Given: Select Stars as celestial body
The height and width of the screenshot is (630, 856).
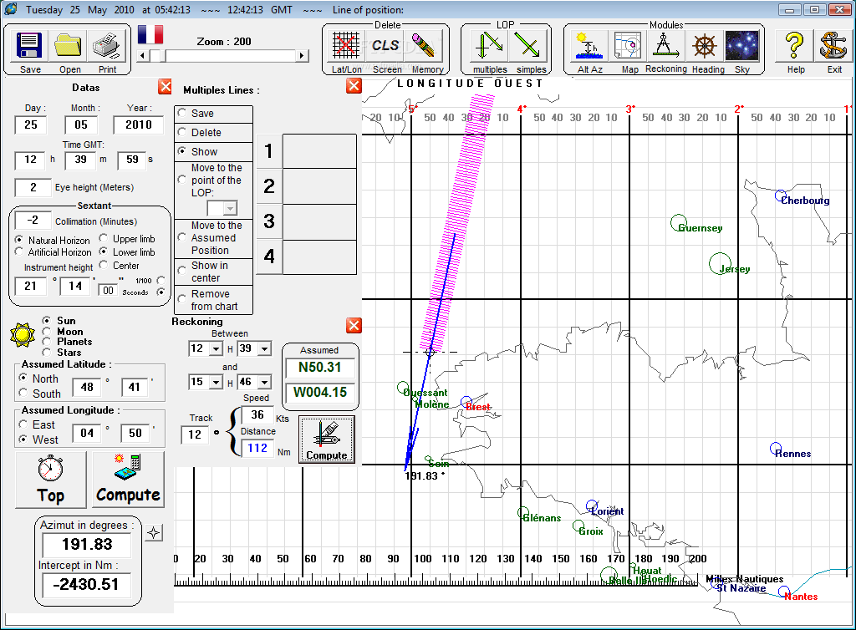Looking at the screenshot, I should [47, 353].
